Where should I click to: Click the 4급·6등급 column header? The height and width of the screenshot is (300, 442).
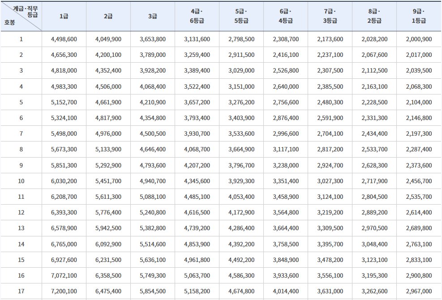click(x=197, y=17)
